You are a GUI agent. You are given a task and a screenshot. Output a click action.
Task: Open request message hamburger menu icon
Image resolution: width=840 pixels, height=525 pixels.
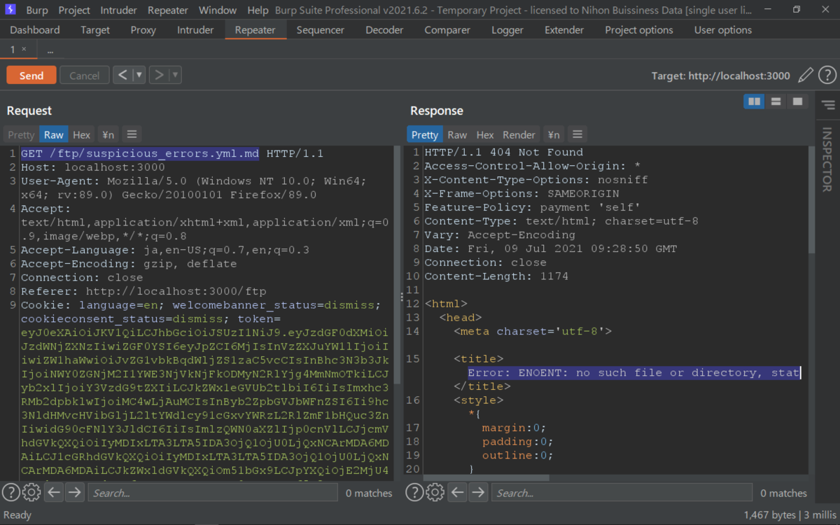pyautogui.click(x=132, y=134)
